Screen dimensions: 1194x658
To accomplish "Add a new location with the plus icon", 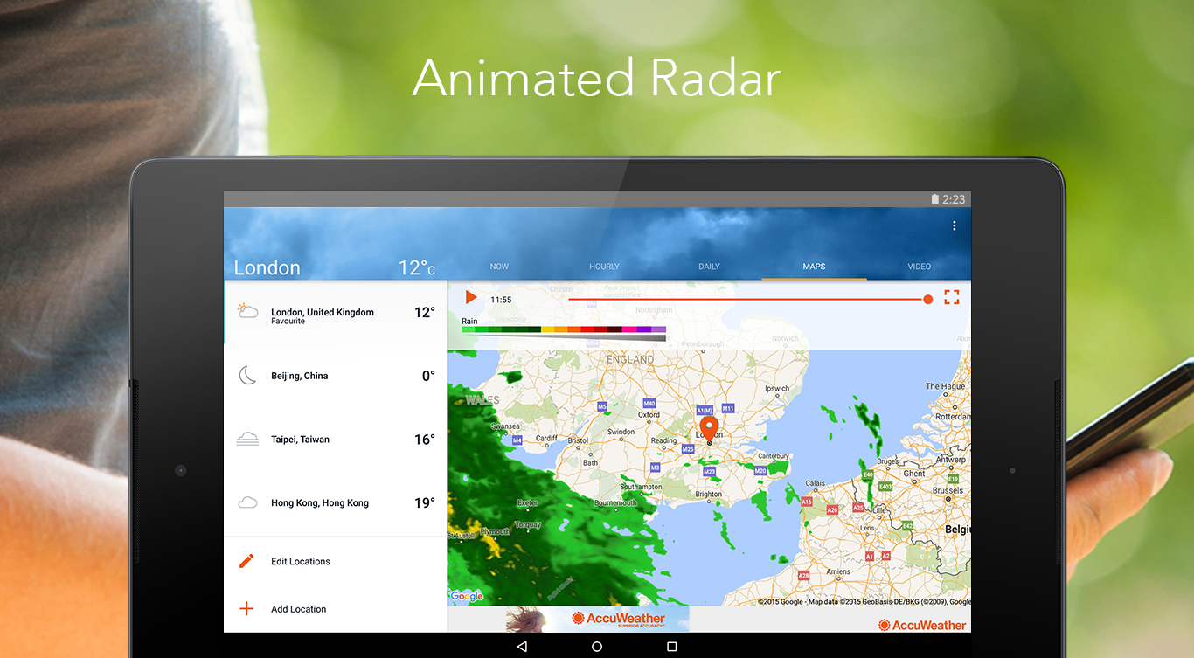I will point(247,609).
